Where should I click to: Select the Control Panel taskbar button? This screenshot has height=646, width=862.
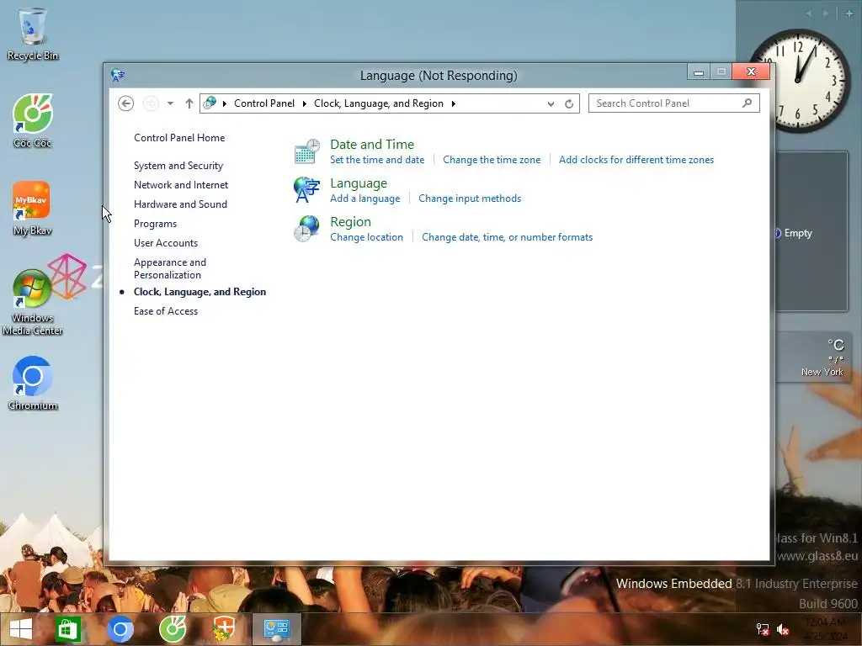click(276, 629)
